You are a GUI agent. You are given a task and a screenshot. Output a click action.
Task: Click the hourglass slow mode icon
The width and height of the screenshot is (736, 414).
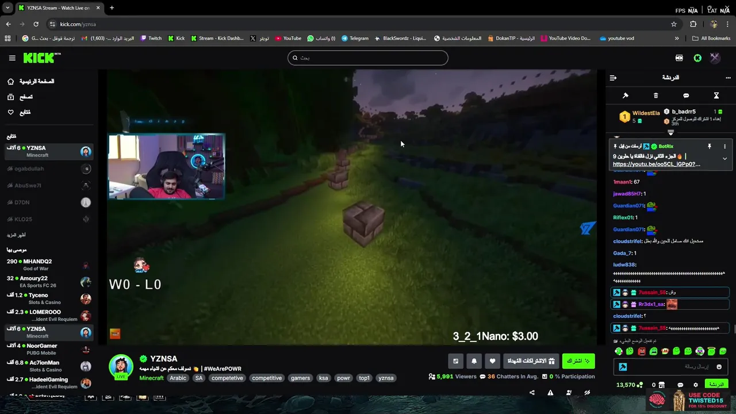716,95
